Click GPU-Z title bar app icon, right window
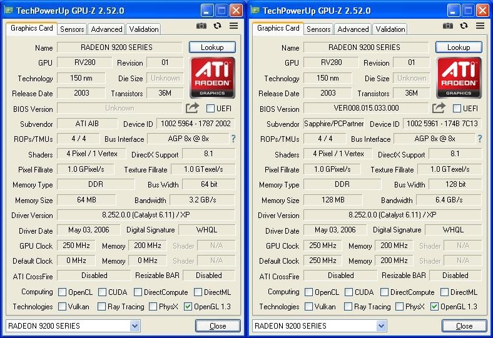This screenshot has height=338, width=493. tap(255, 11)
